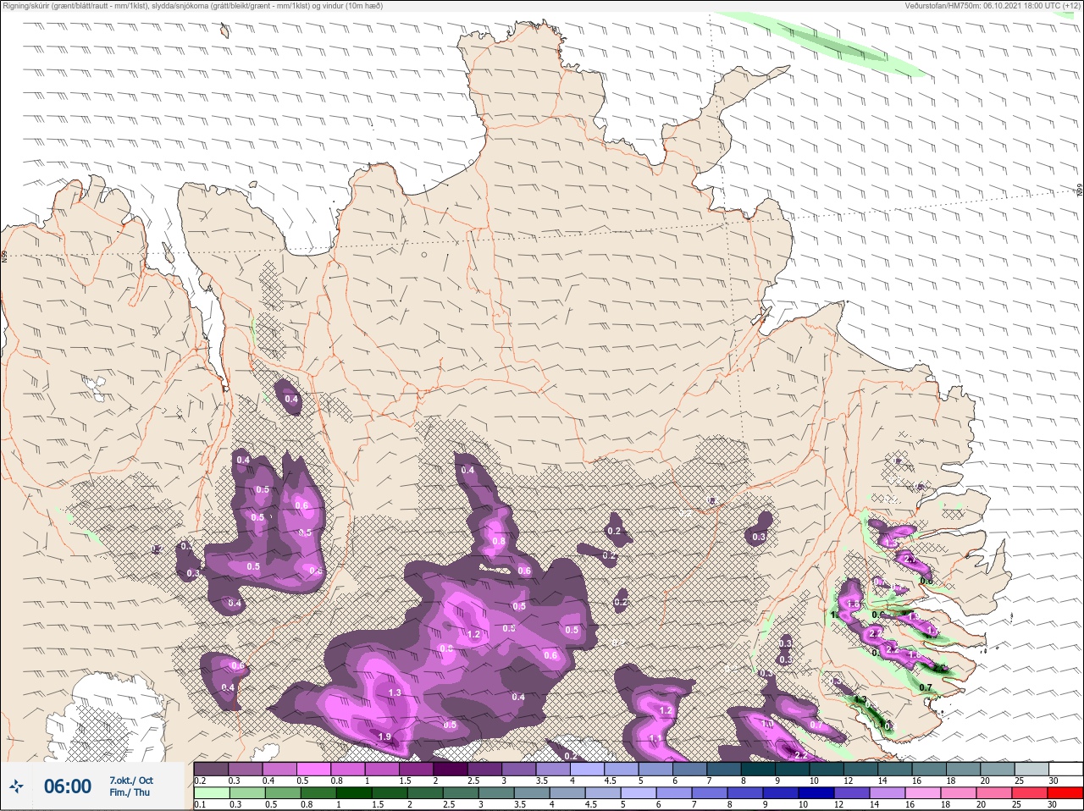Pick upper legend swatch between 4 and 4.5
This screenshot has width=1084, height=811.
(588, 769)
